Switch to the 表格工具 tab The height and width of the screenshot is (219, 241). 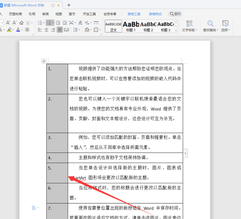pos(134,14)
